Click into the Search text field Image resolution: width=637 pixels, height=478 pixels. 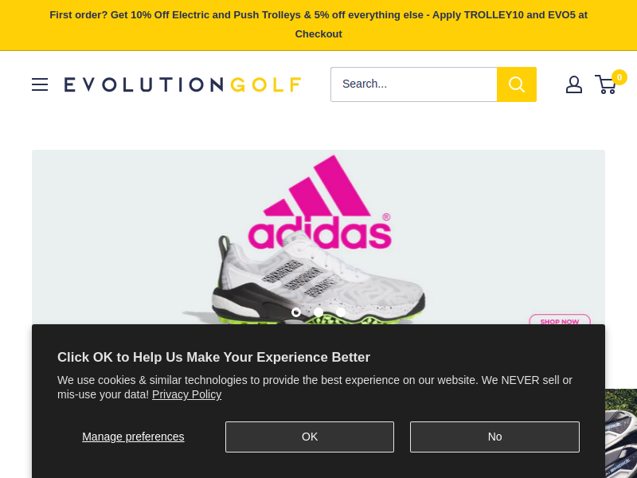pyautogui.click(x=413, y=84)
